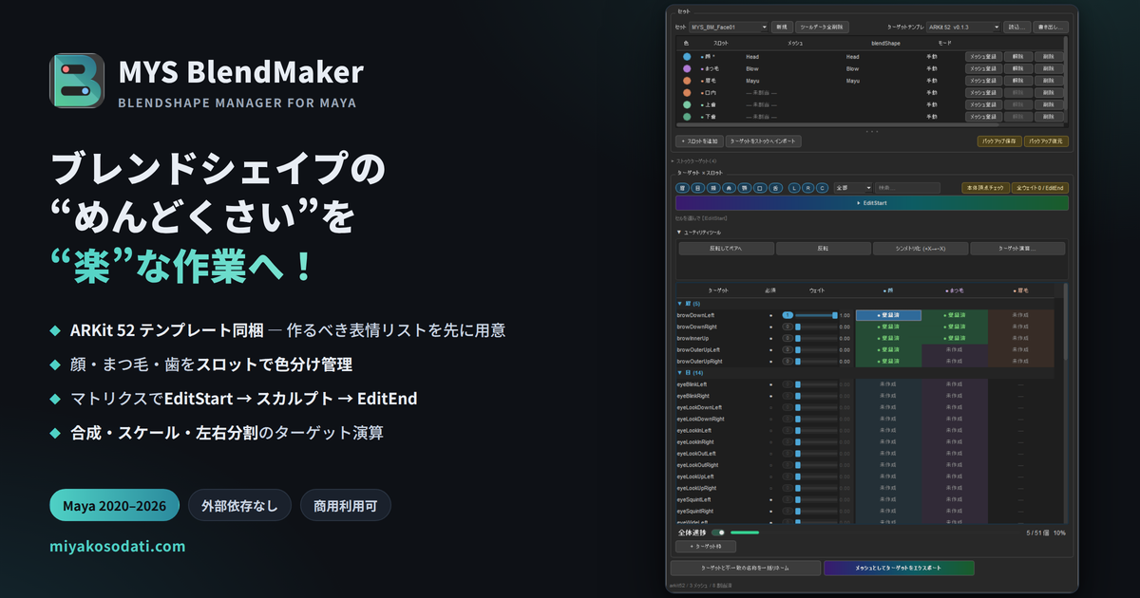Open the セット MYS_BM_Face01 dropdown

tap(729, 27)
